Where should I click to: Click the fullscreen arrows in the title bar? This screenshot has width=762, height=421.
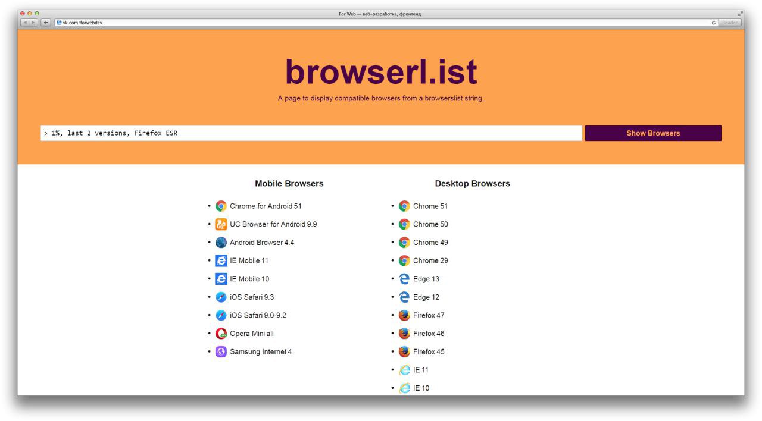click(741, 14)
